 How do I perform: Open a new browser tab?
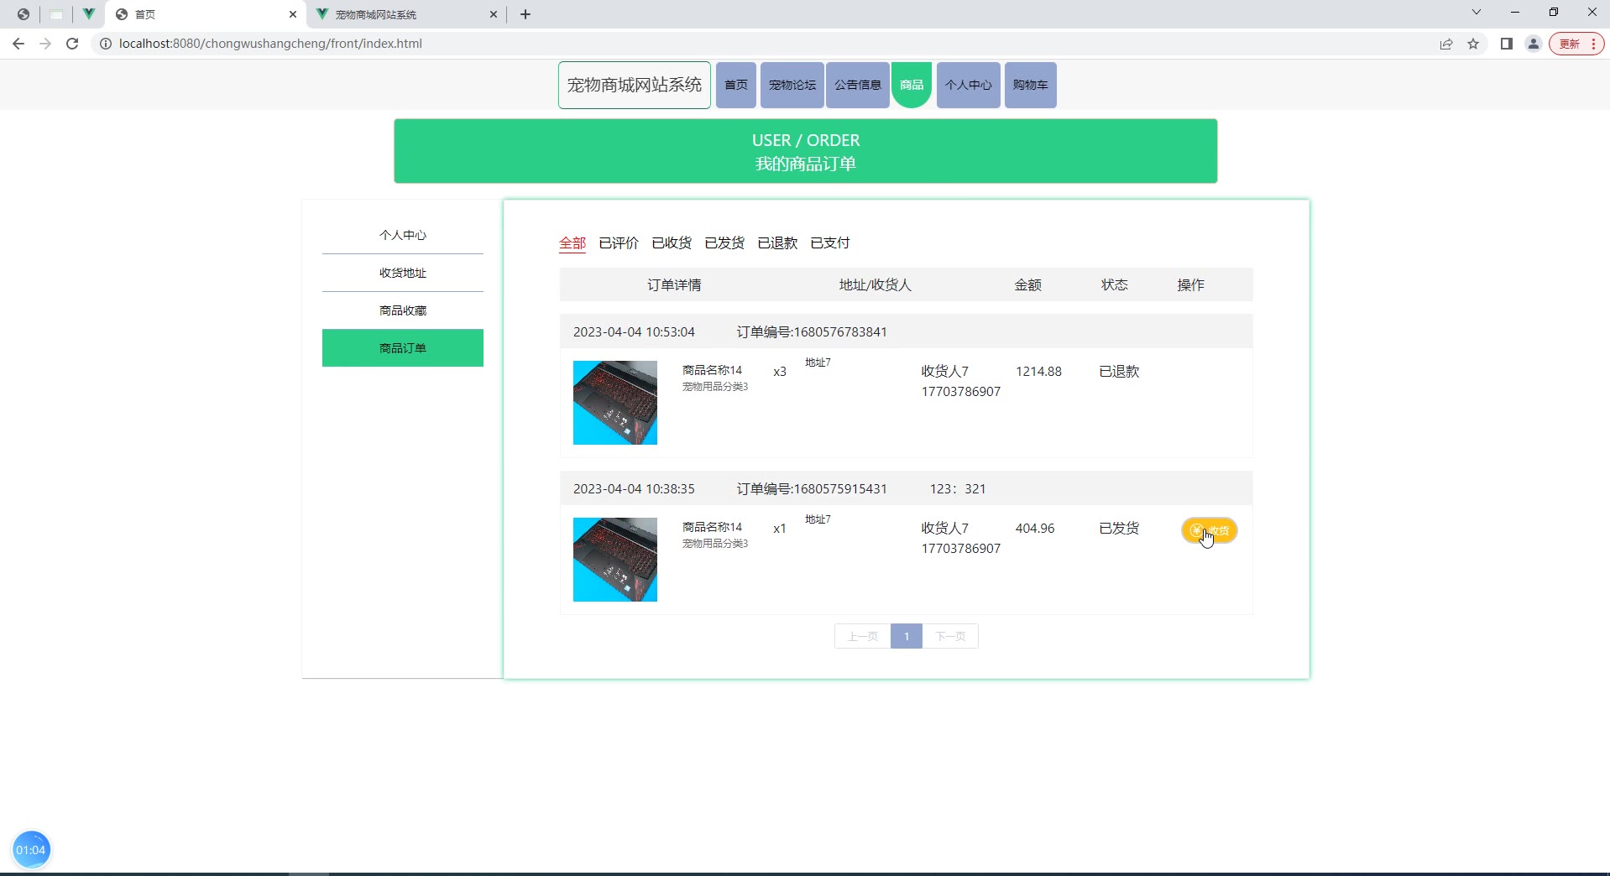click(x=525, y=14)
